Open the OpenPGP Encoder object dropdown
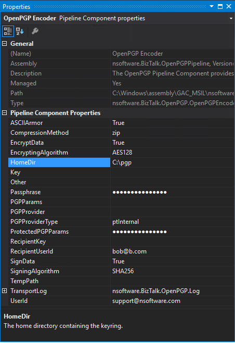The width and height of the screenshot is (235, 343). (231, 18)
